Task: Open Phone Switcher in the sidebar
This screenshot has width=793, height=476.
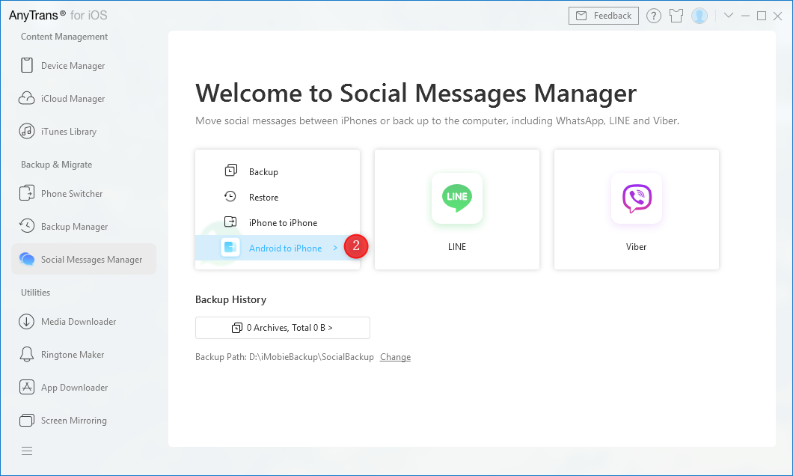Action: tap(84, 193)
